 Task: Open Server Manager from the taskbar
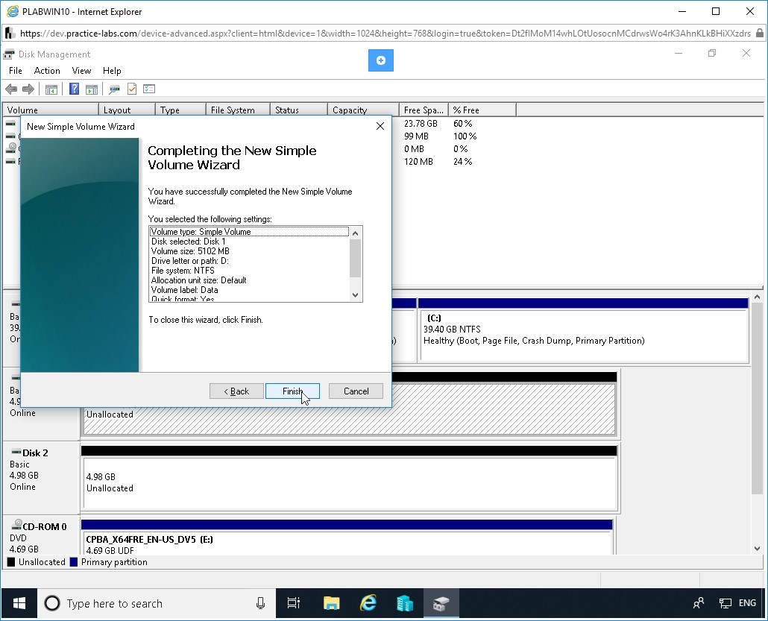(405, 603)
